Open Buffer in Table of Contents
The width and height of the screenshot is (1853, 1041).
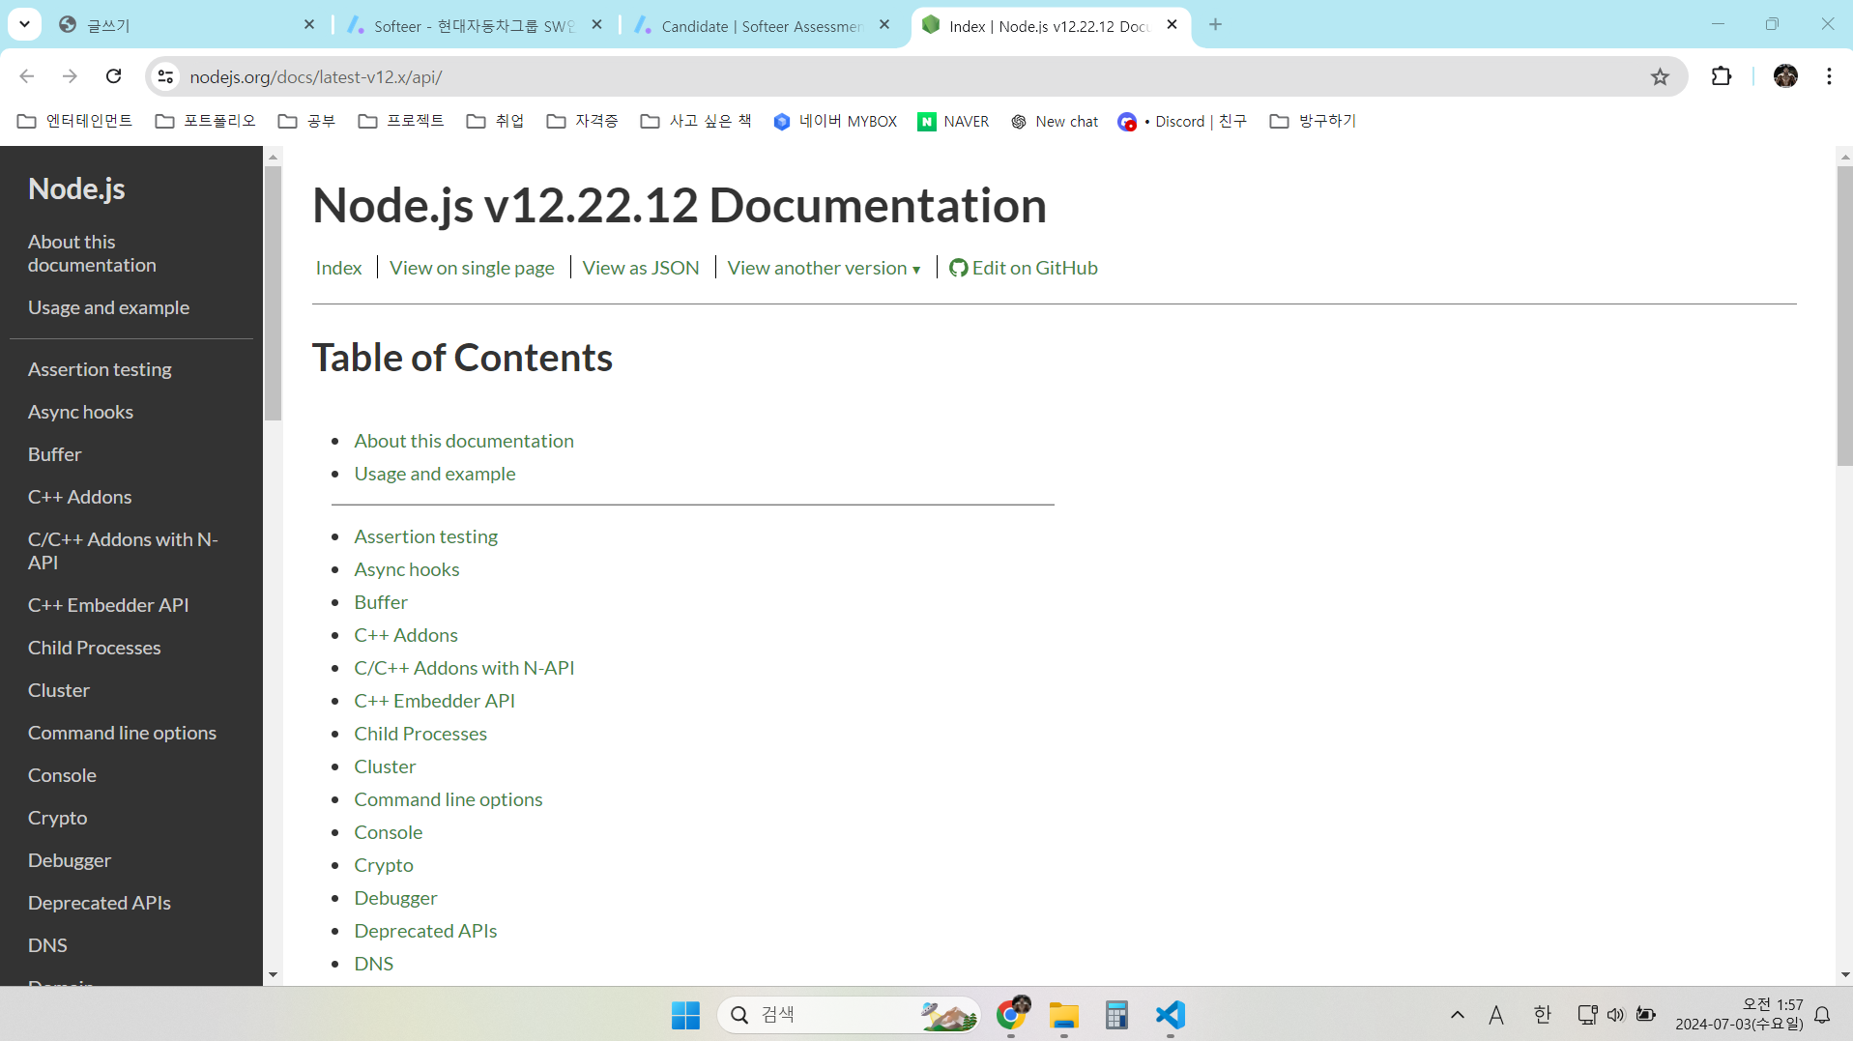click(381, 602)
